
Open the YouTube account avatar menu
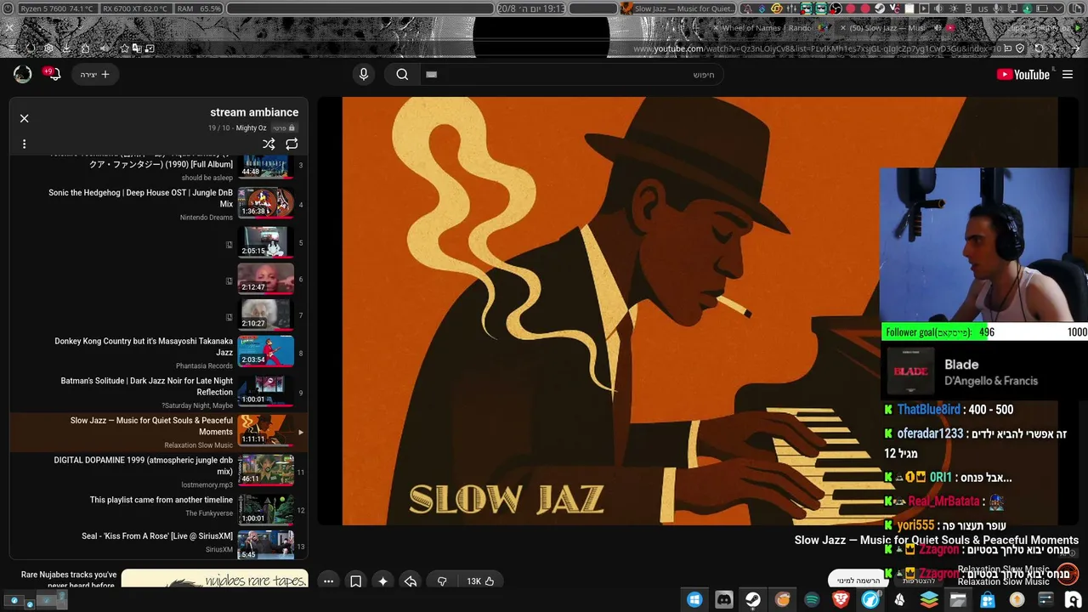point(23,74)
